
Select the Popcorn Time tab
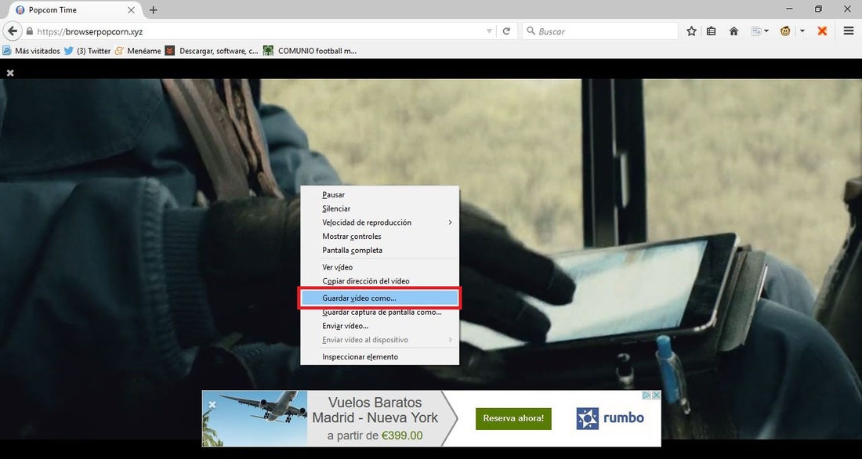[76, 10]
